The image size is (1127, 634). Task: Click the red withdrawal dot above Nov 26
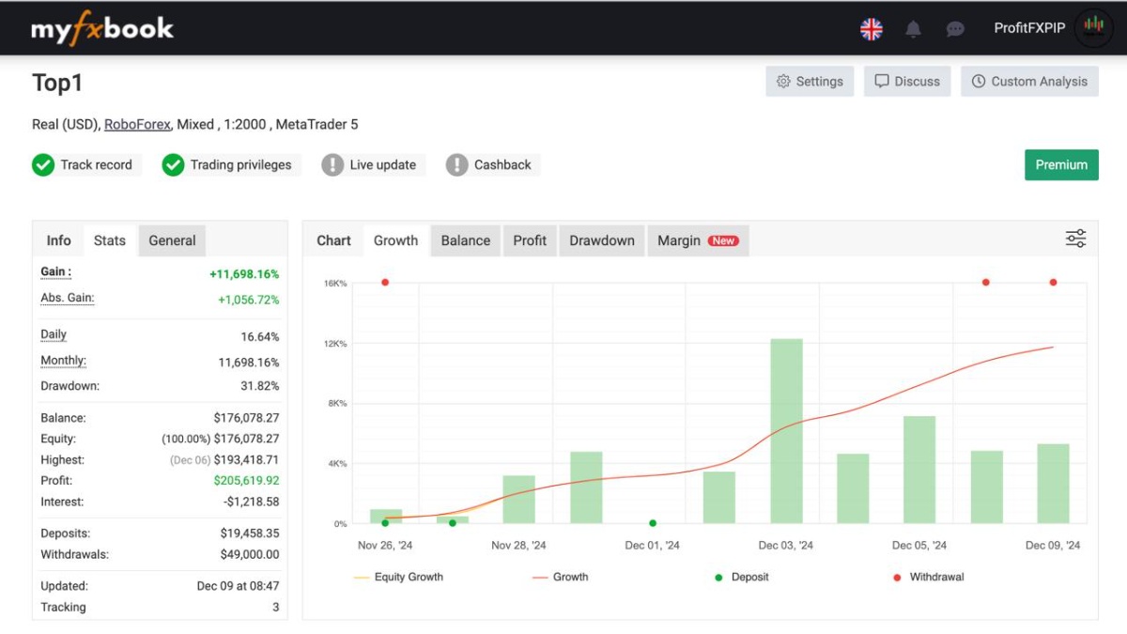click(385, 282)
